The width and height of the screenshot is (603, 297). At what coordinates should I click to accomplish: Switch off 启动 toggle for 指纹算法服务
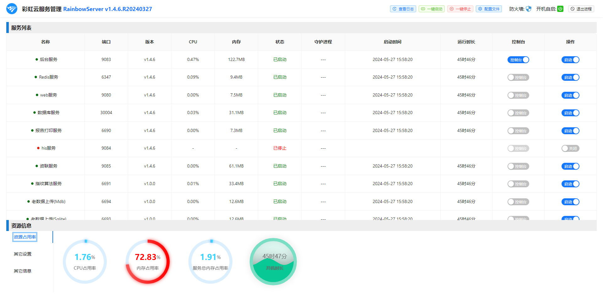[570, 184]
